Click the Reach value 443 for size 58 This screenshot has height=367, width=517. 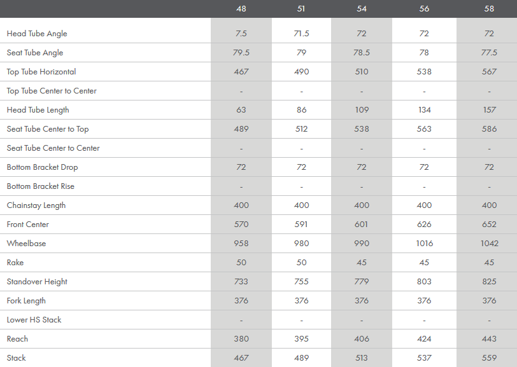pos(489,339)
